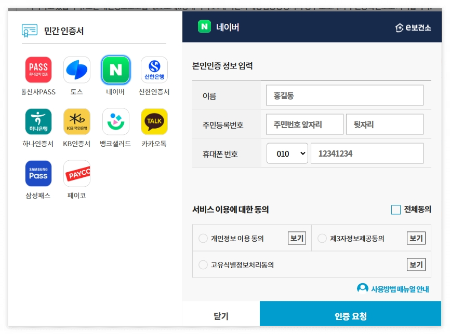The width and height of the screenshot is (450, 334).
Task: Click the 서비스 이용에 대한 동의 heading
Action: [x=230, y=210]
